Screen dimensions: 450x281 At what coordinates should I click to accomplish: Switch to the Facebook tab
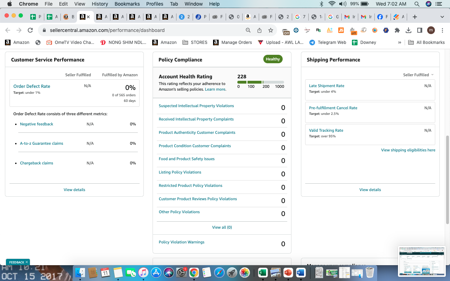382,17
